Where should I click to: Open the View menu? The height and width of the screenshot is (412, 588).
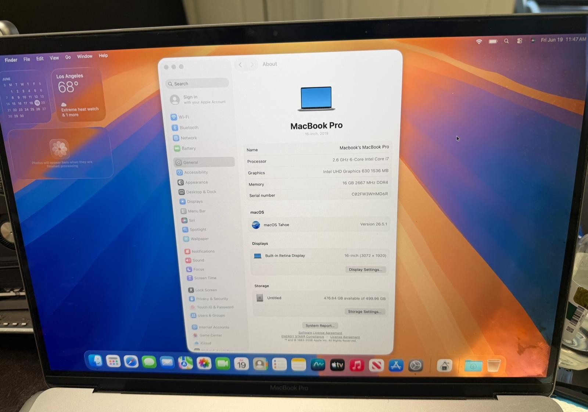(54, 58)
